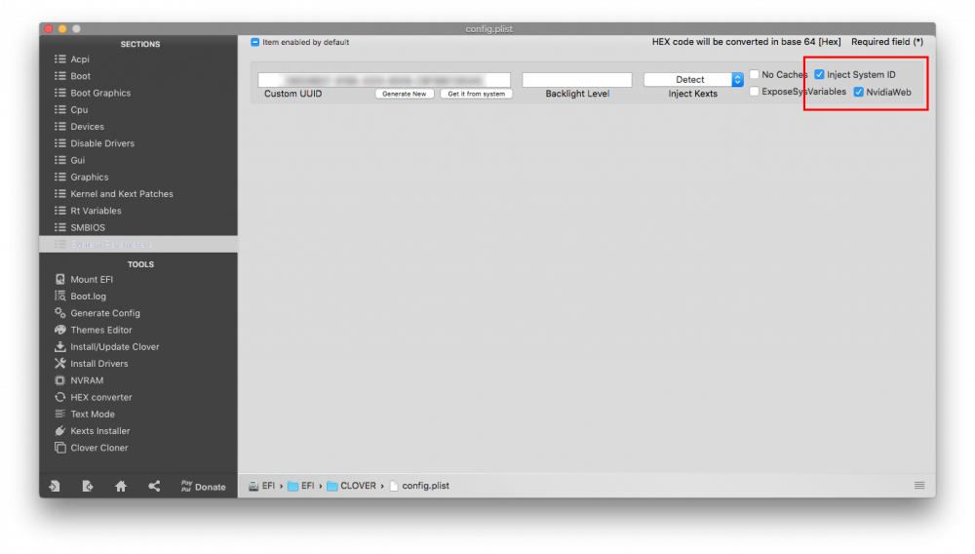The height and width of the screenshot is (554, 975).
Task: Click Generate New UUID button
Action: pyautogui.click(x=405, y=94)
